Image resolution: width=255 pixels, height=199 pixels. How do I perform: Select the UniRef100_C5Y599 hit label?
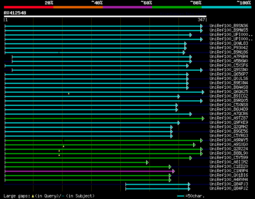[229, 158]
